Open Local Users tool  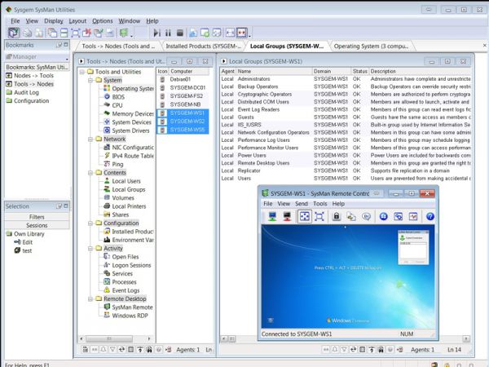[x=126, y=181]
